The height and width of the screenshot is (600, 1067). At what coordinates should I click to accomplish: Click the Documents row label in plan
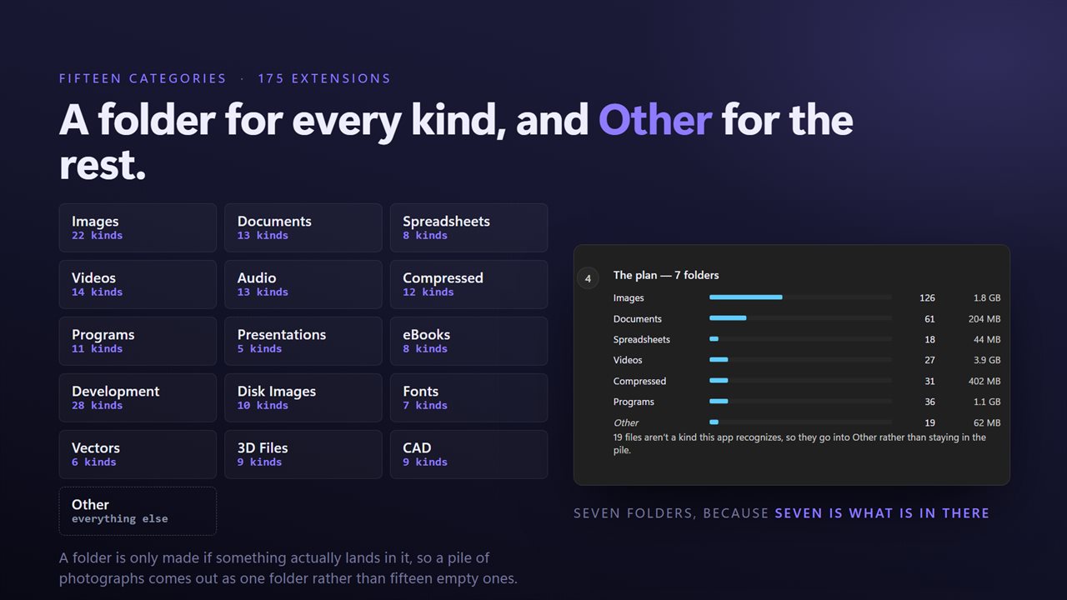638,318
